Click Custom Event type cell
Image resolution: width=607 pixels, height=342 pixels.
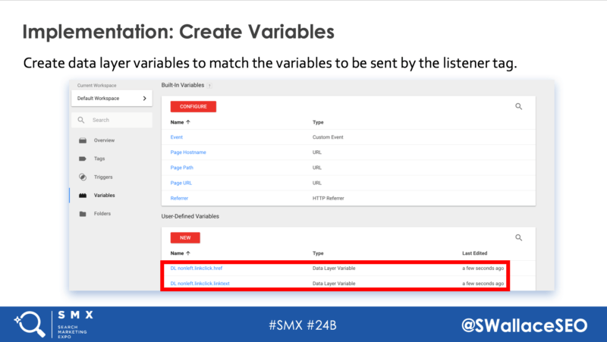pyautogui.click(x=328, y=137)
